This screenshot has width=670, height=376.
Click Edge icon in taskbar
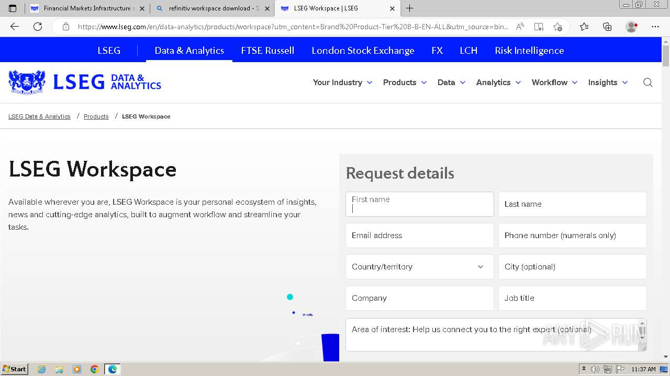pos(113,369)
